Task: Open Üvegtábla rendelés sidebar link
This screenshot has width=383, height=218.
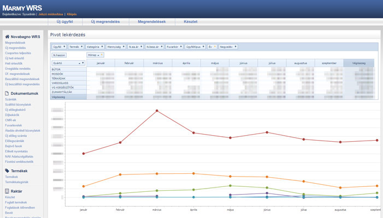Action: [x=17, y=69]
